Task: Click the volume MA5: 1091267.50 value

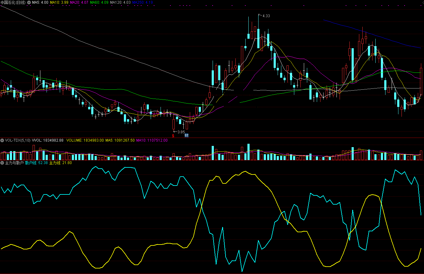Action: 120,140
